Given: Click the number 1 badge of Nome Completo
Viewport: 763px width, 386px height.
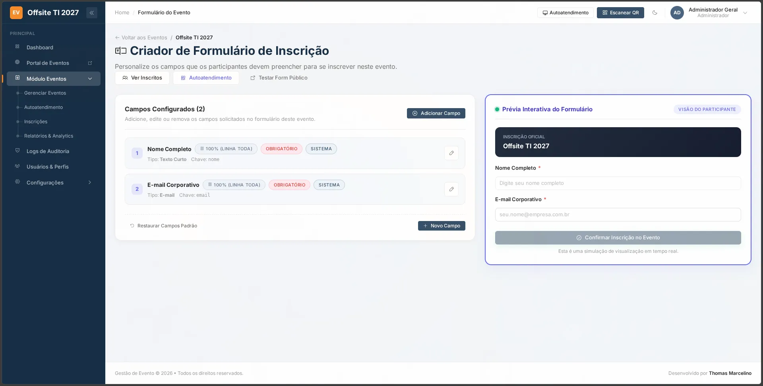Looking at the screenshot, I should pos(137,153).
